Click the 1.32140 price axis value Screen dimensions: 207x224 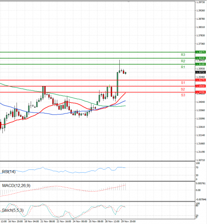point(200,135)
